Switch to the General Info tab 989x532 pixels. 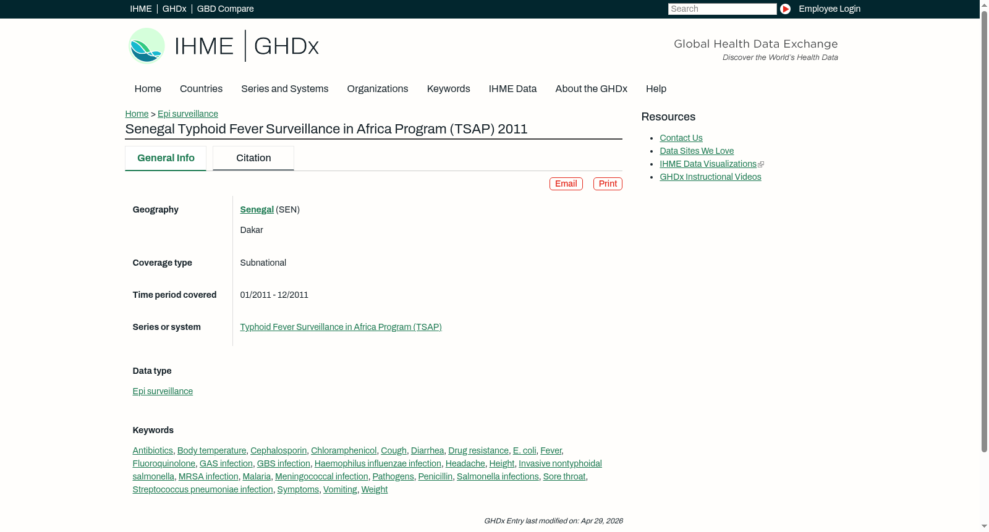166,158
